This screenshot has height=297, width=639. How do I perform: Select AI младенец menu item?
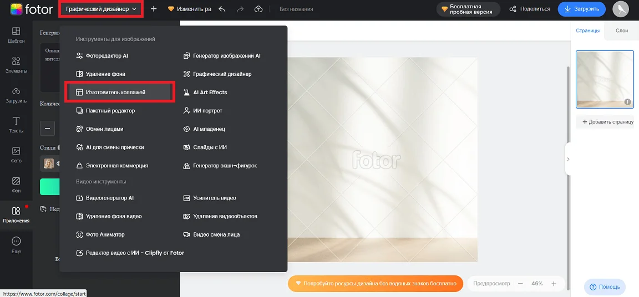[x=204, y=129]
